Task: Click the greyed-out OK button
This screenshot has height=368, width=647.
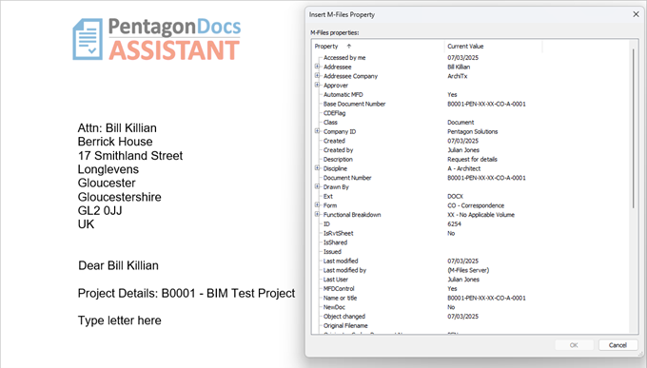Action: [x=574, y=345]
